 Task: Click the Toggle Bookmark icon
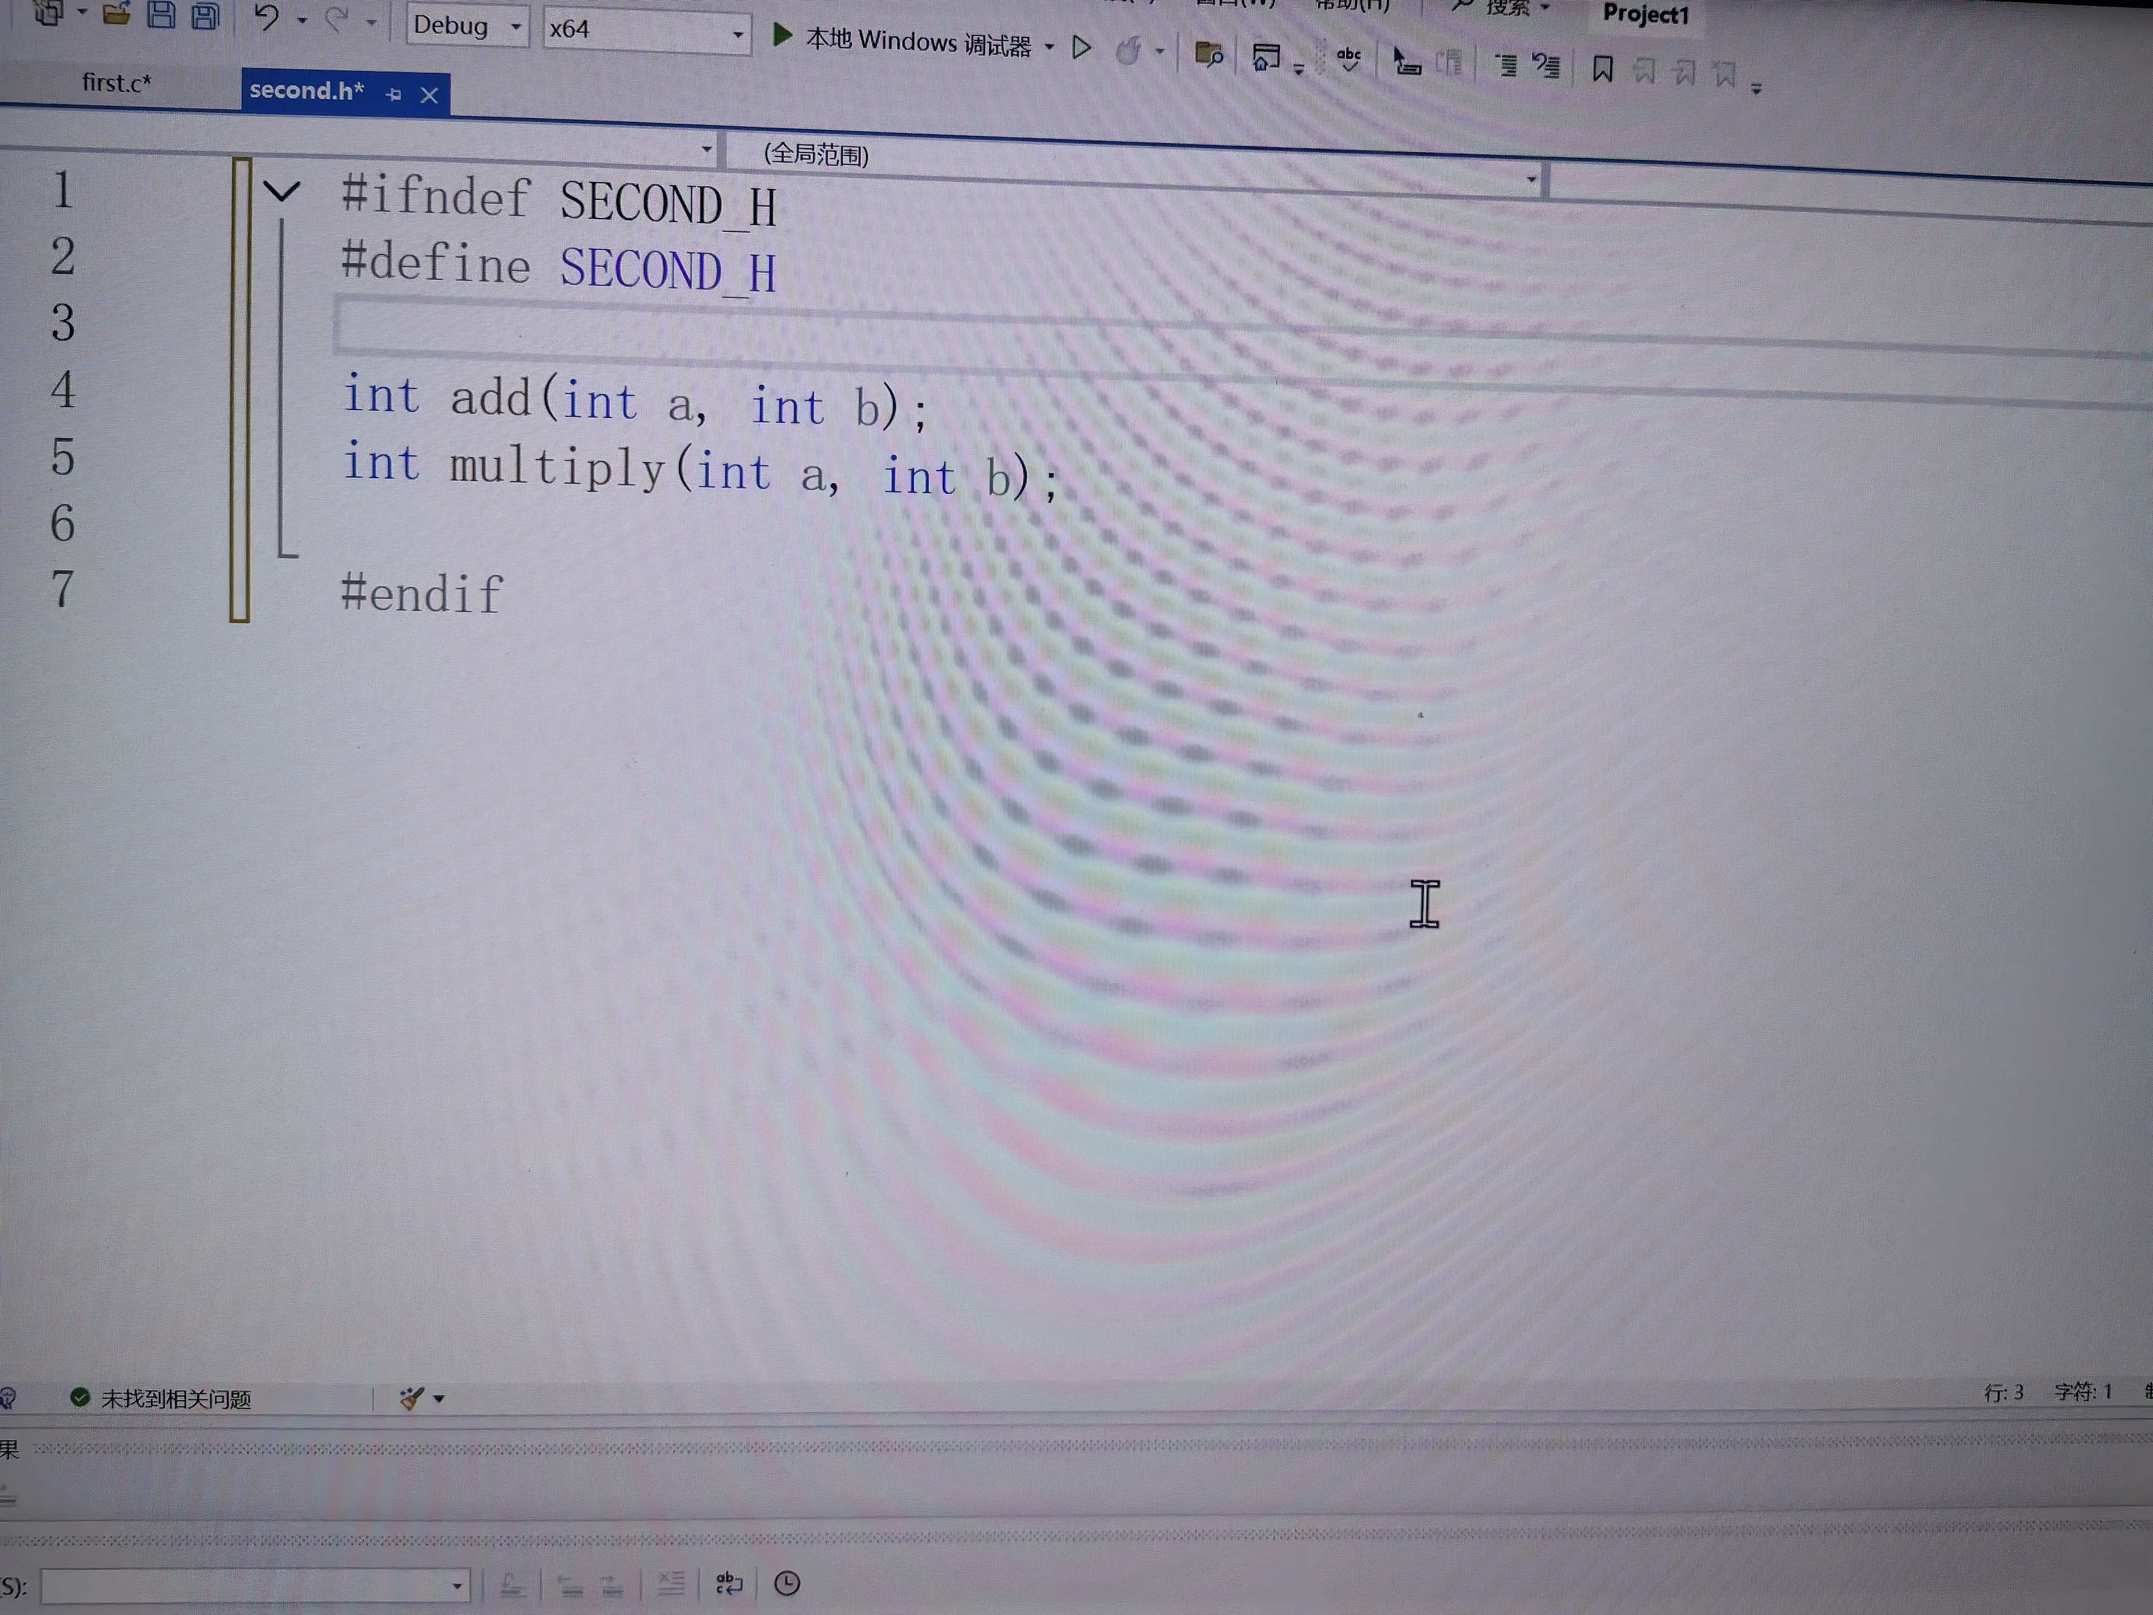(x=1602, y=69)
